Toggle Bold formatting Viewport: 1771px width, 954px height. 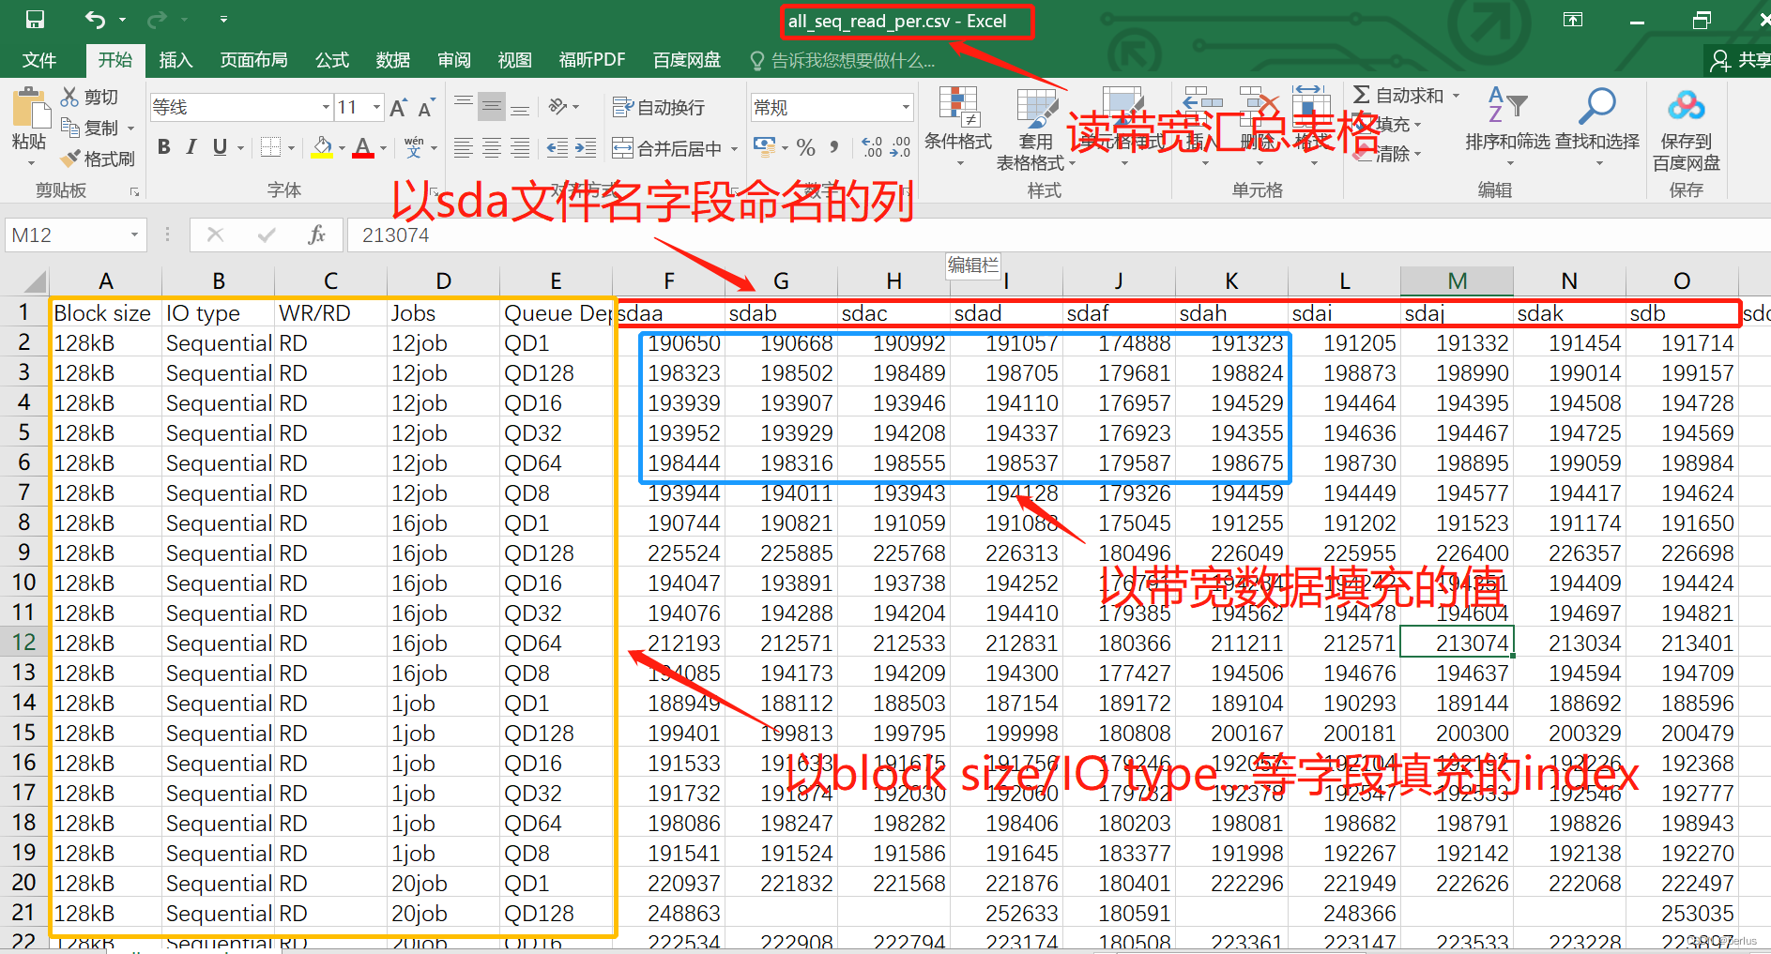[x=164, y=147]
